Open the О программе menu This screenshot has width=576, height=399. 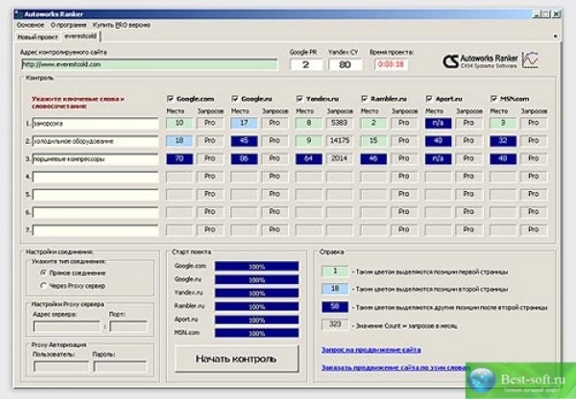click(x=68, y=25)
